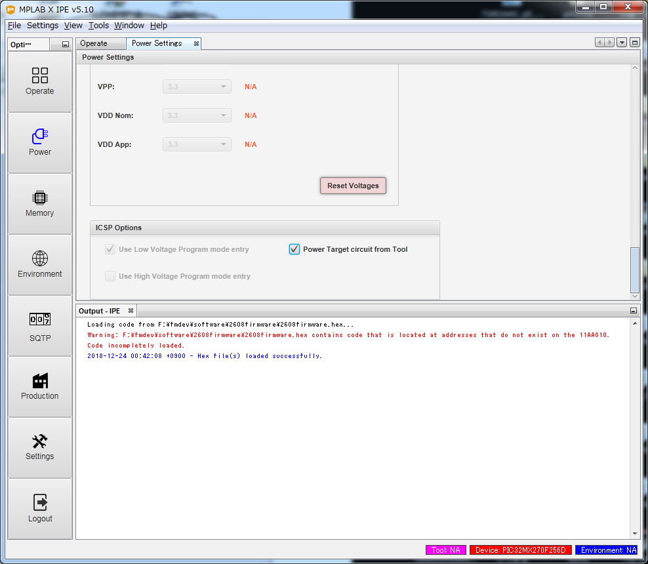Image resolution: width=648 pixels, height=564 pixels.
Task: Select the SQTP counter icon
Action: pos(40,326)
